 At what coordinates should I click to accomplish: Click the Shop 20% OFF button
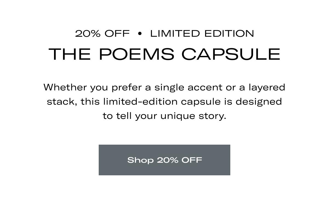(164, 160)
